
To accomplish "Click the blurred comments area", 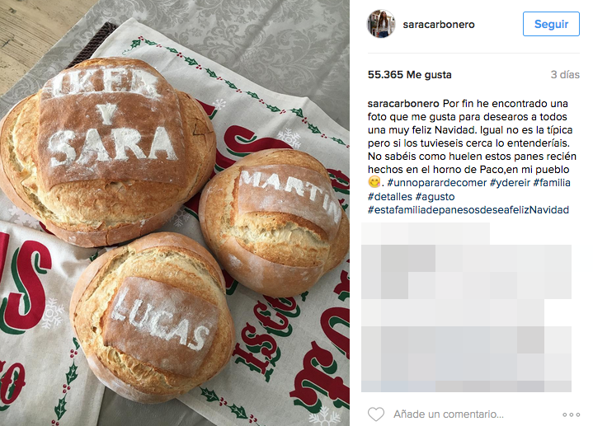I will click(466, 307).
